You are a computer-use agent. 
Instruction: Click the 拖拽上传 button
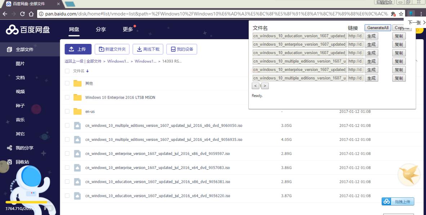[x=398, y=202]
